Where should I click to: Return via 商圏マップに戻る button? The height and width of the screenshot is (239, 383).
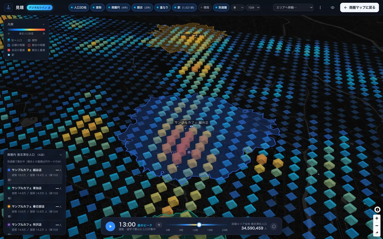359,8
